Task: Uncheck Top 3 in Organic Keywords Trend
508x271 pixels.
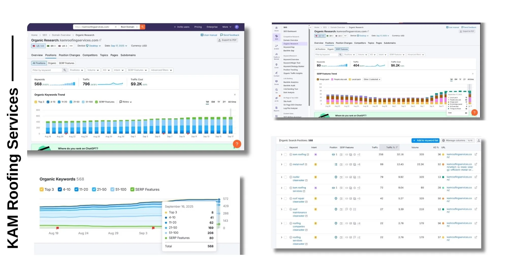Action: tap(36, 102)
